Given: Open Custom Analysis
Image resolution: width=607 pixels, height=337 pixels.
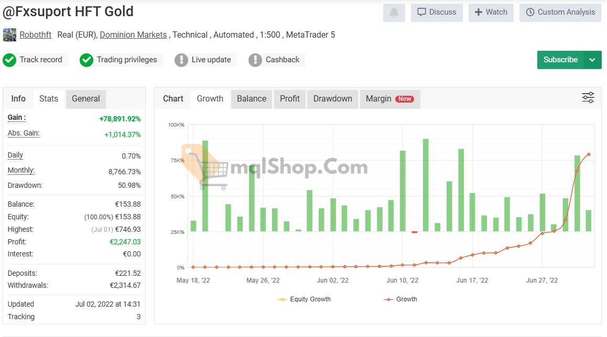Looking at the screenshot, I should (x=560, y=13).
